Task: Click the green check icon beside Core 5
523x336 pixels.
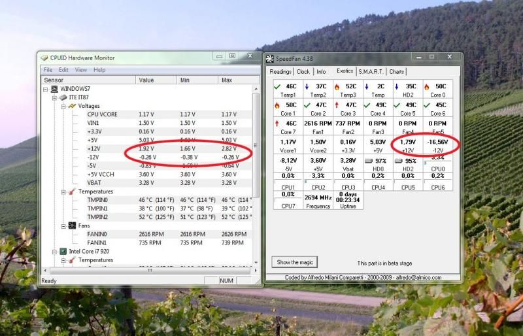Action: [x=397, y=105]
